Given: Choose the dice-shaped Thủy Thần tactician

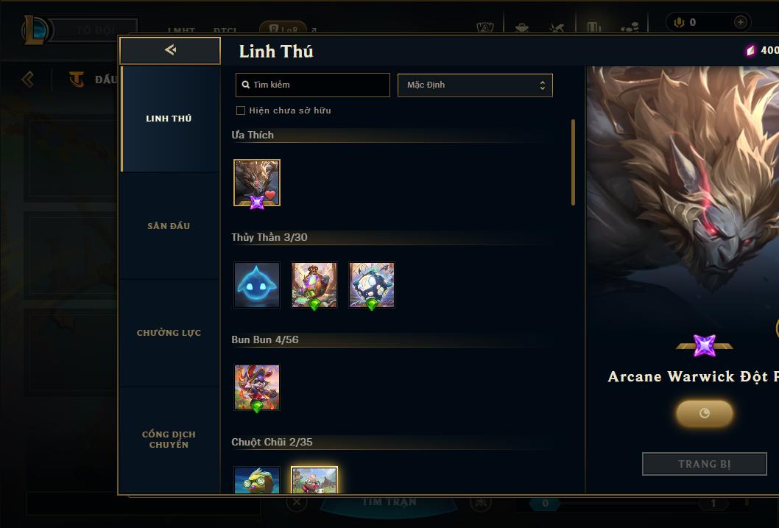Looking at the screenshot, I should coord(372,285).
